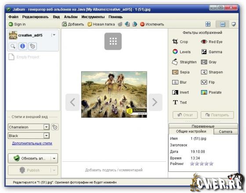
Task: Select the Crop filter tool
Action: 180,42
